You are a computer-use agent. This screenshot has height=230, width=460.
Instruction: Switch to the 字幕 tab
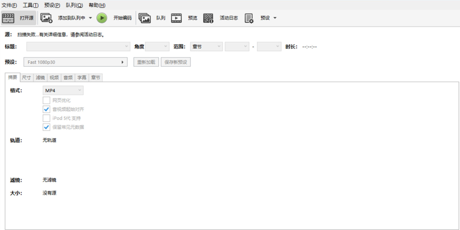82,78
